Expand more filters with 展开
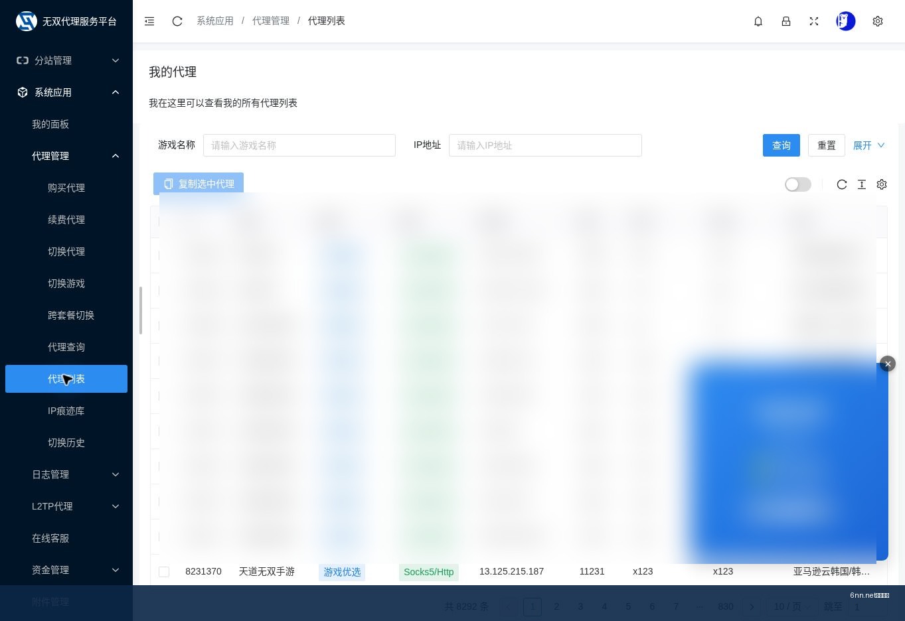This screenshot has width=905, height=621. (868, 145)
